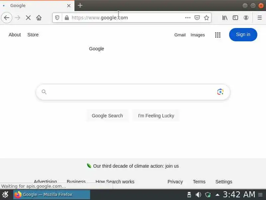Open the volume icon in system tray

tap(198, 195)
